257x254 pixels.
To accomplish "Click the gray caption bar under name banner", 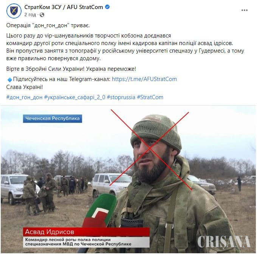I will (86, 242).
